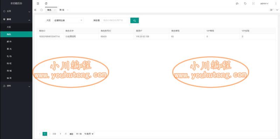Open the sidebar item below 邮件
280x139 pixels.
coord(16,49)
